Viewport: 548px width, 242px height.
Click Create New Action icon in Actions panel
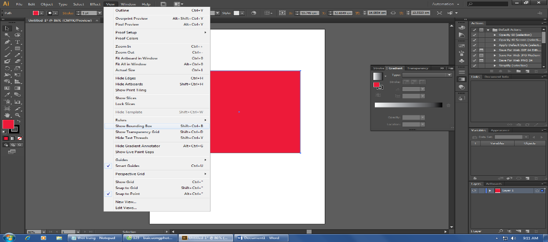click(x=528, y=71)
